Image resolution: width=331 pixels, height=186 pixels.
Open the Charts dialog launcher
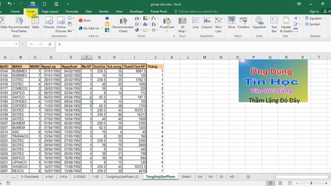174,36
